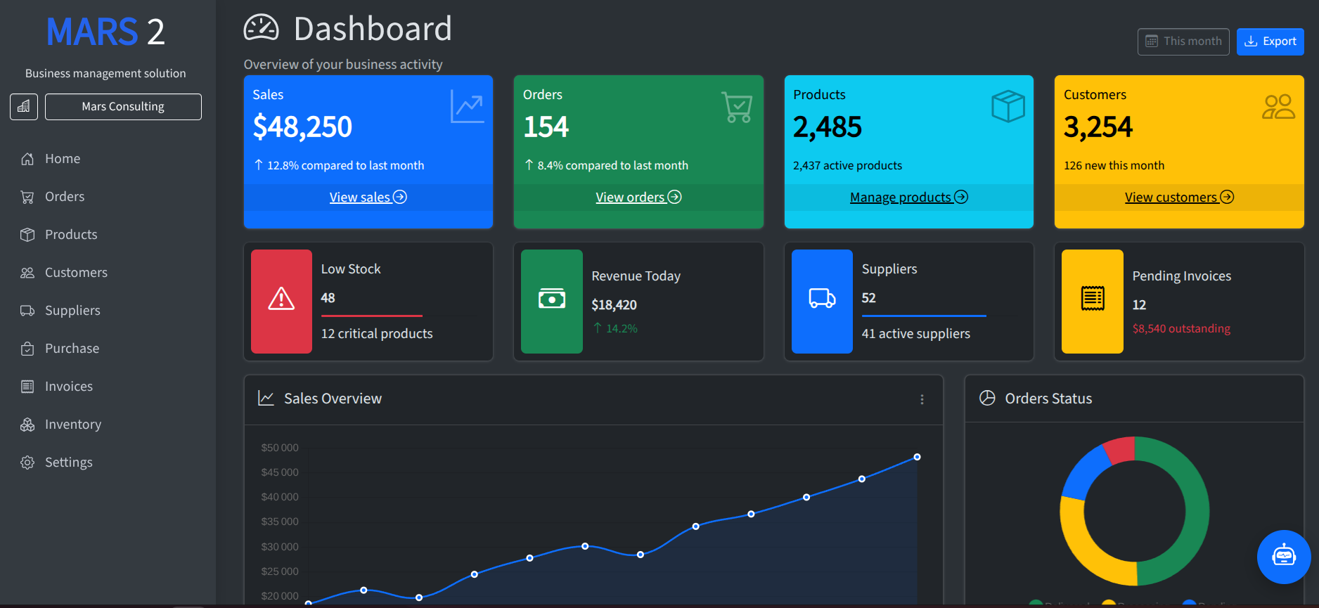Click the Customers people icon on yellow card
The width and height of the screenshot is (1319, 608).
pyautogui.click(x=1278, y=107)
